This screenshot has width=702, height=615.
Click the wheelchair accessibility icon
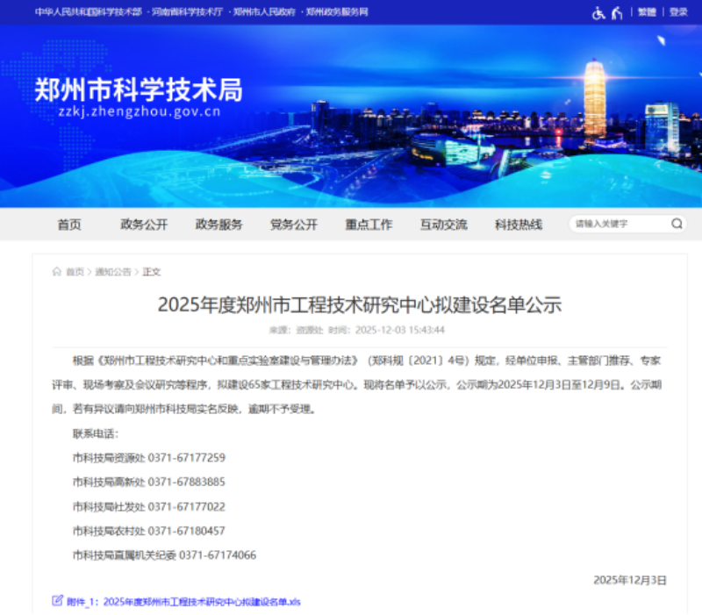click(x=598, y=12)
